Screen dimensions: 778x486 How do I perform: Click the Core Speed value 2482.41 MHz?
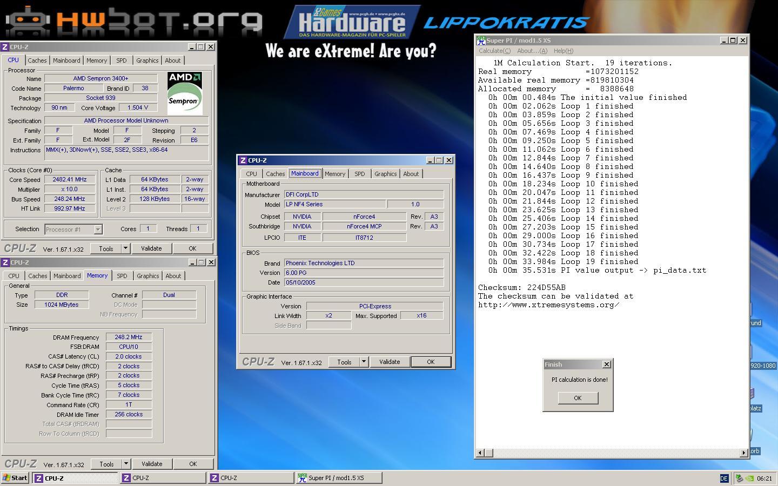pyautogui.click(x=70, y=179)
